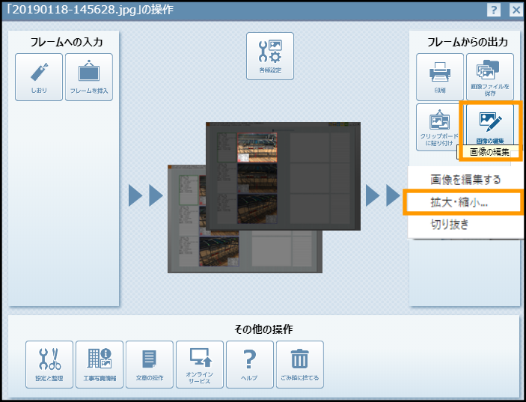Open フレームを挿入 frame insert button
Image resolution: width=526 pixels, height=402 pixels.
(x=89, y=77)
